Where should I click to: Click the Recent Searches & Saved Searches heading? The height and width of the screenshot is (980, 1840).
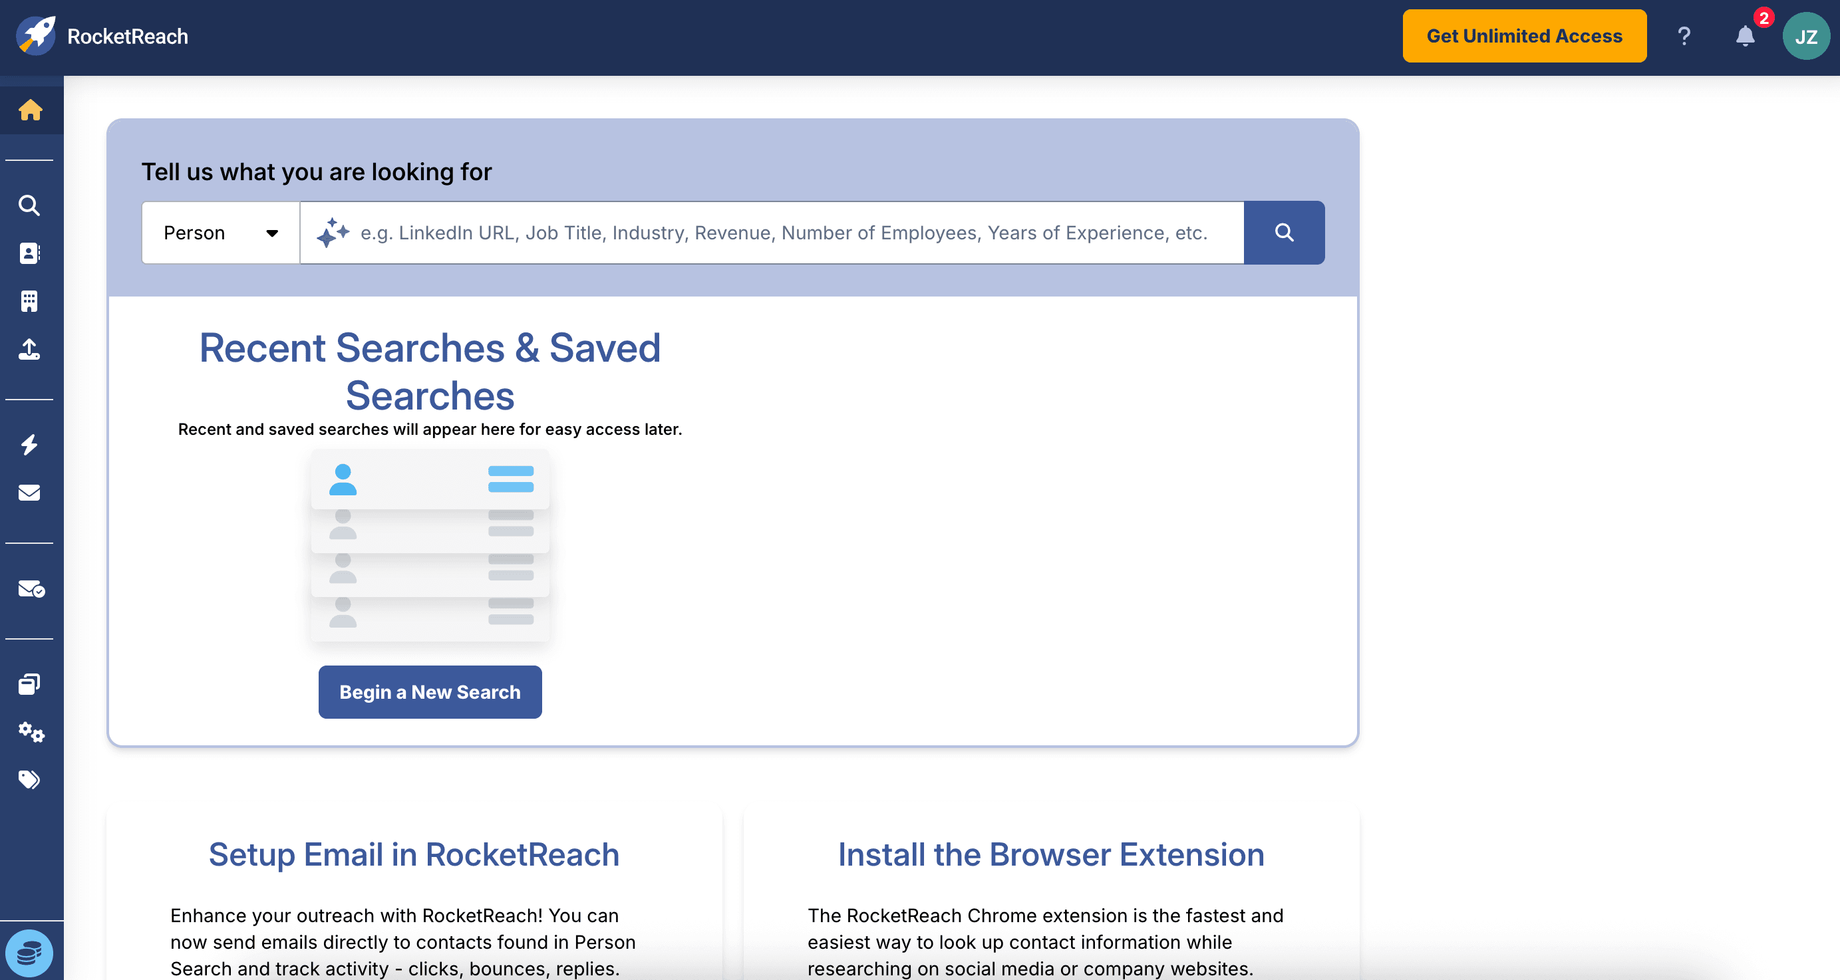tap(430, 372)
